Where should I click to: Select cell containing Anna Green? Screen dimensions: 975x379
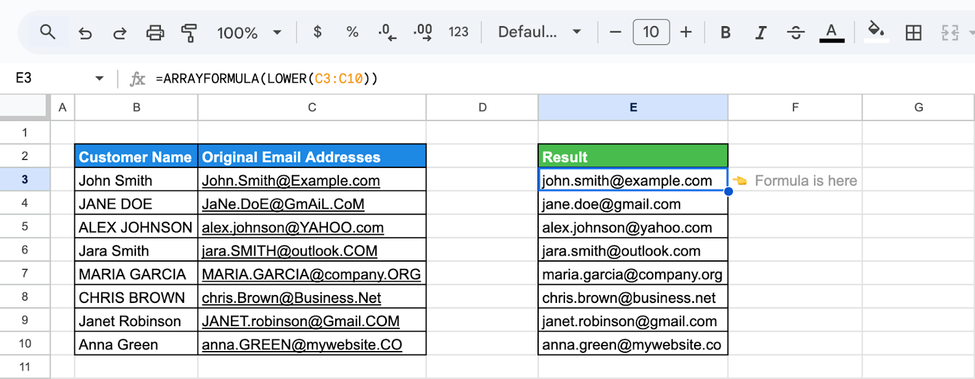pos(136,344)
